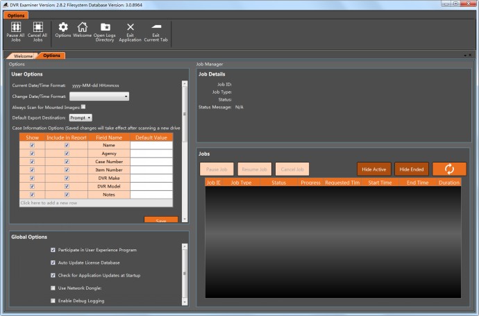Click 'Click here to add a new row'
The image size is (479, 316).
96,203
